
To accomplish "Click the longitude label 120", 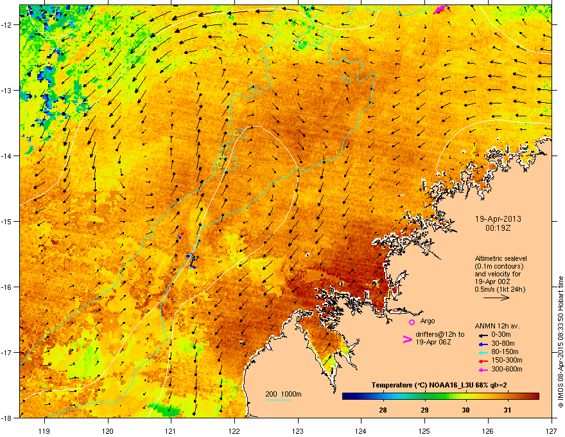I will click(x=108, y=431).
